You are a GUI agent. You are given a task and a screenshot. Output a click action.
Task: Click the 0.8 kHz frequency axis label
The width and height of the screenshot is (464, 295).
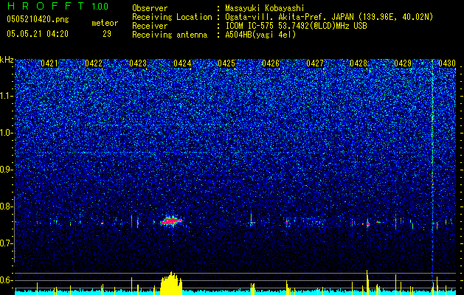tap(7, 206)
